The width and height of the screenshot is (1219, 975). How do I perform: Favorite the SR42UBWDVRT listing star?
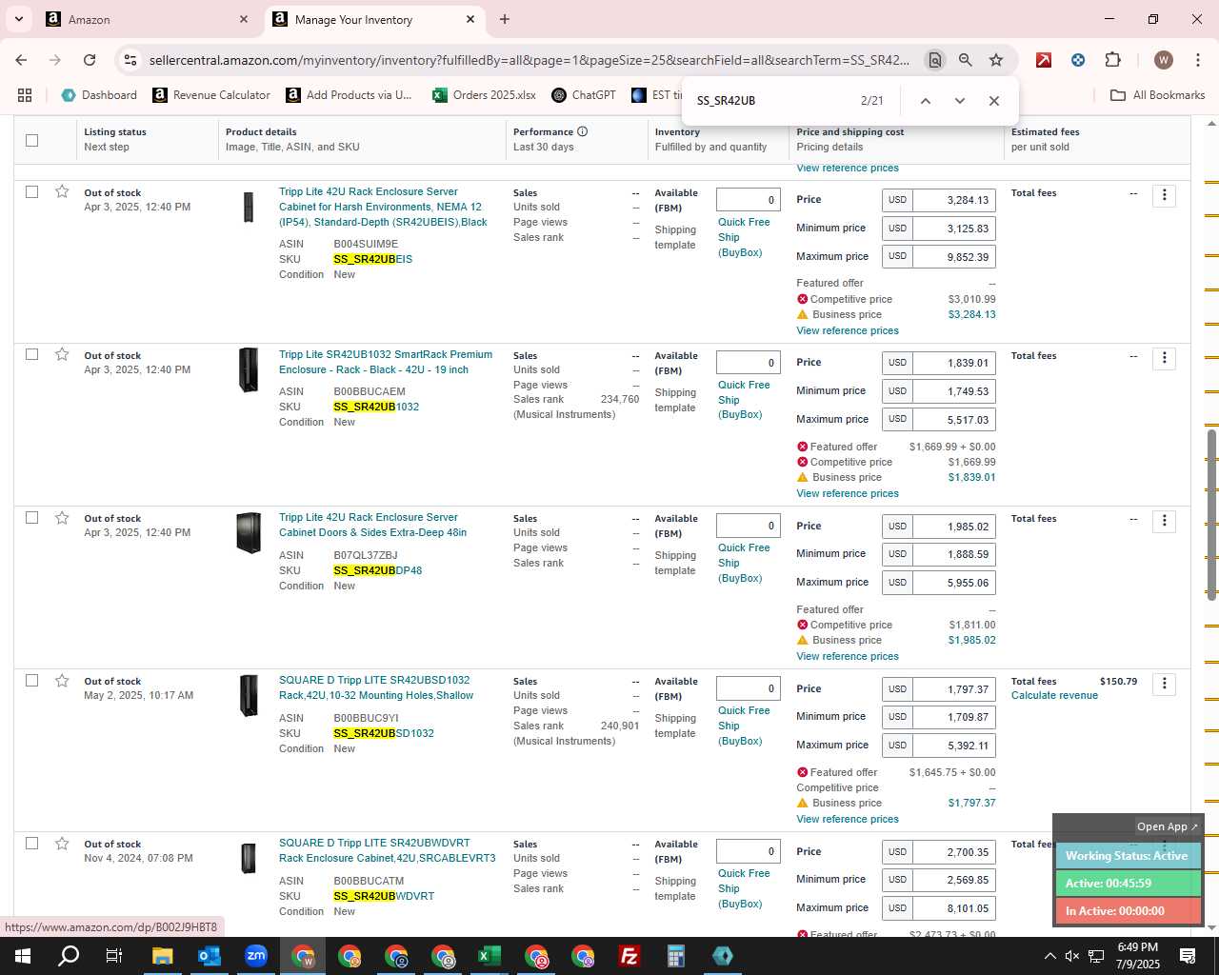click(62, 843)
